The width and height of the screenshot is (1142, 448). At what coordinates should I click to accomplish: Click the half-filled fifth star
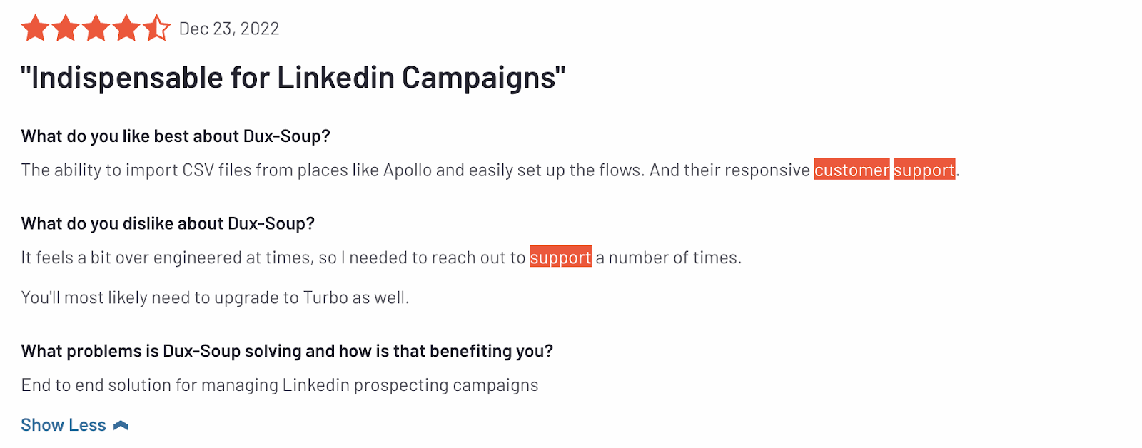click(x=156, y=29)
